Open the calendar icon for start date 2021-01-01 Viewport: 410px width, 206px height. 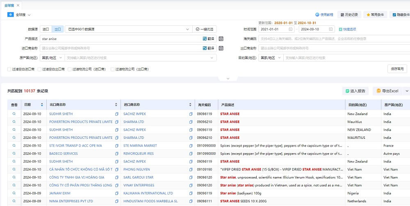(291, 29)
